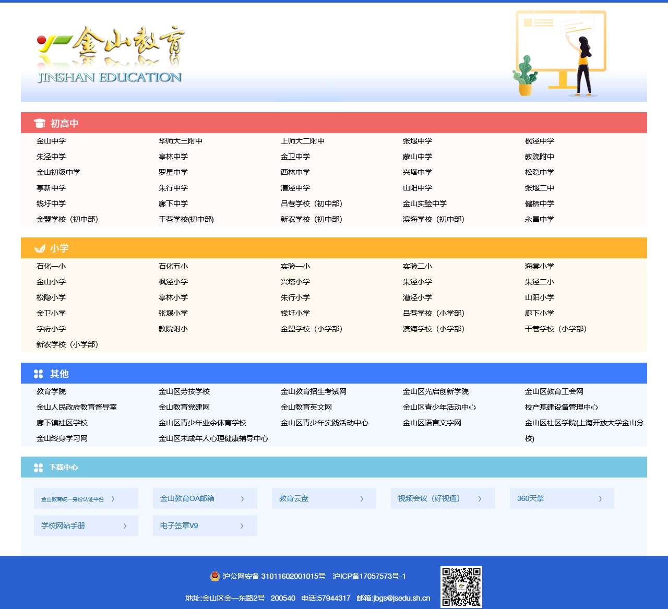This screenshot has width=668, height=609.
Task: Open the 电子签章V9 button
Action: (205, 526)
